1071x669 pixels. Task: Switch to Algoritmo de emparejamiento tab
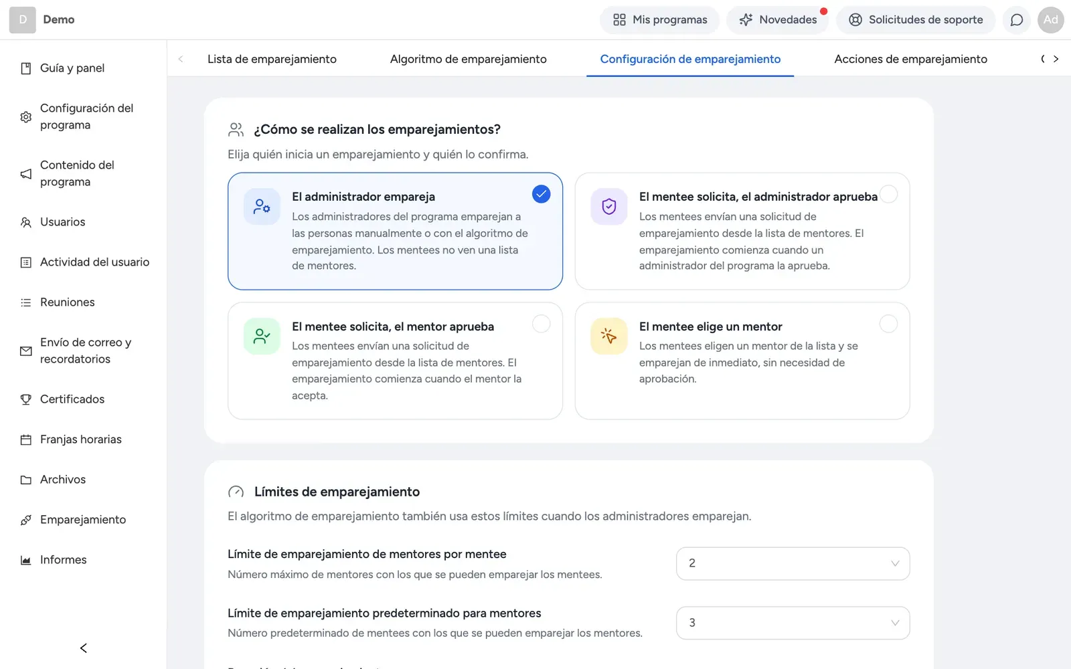(x=469, y=59)
